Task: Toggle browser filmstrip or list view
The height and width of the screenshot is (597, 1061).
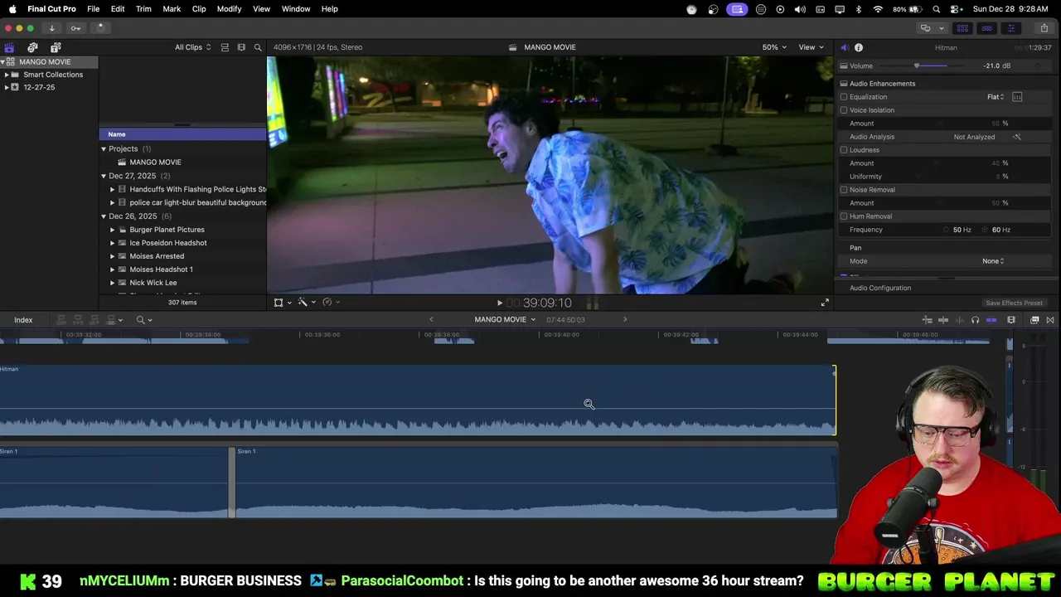Action: tap(225, 47)
